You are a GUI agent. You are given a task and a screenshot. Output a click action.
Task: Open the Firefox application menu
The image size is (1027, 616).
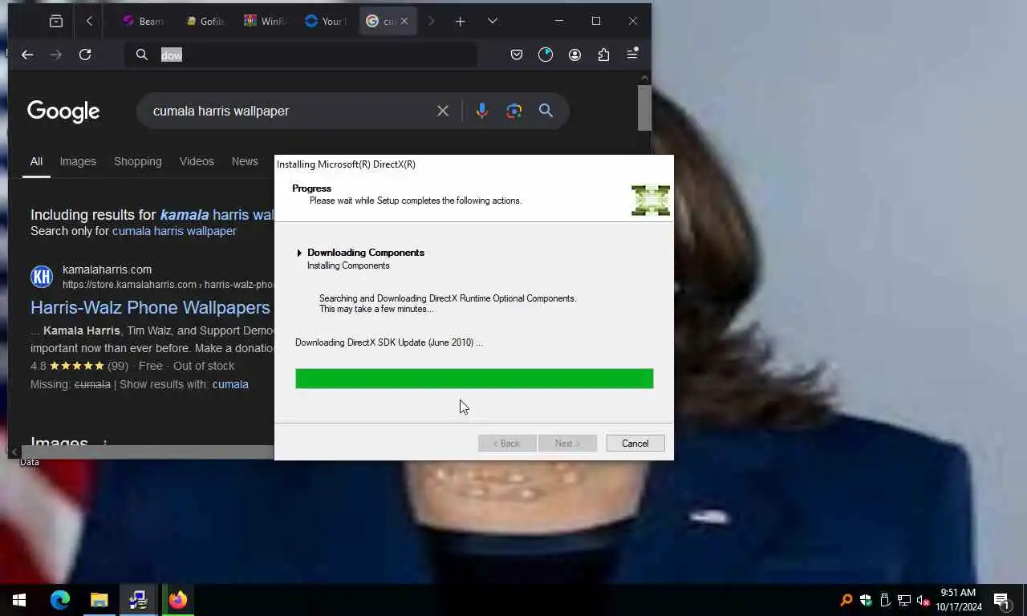tap(632, 55)
